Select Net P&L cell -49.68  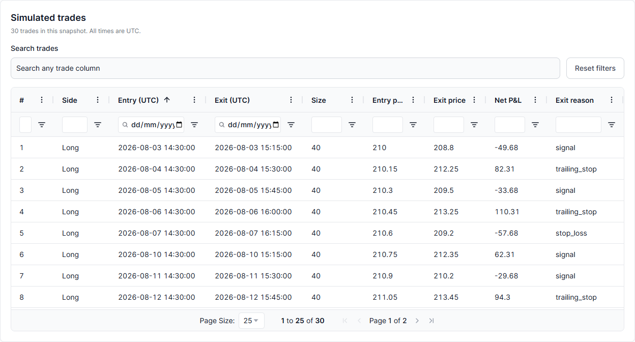tap(516, 148)
